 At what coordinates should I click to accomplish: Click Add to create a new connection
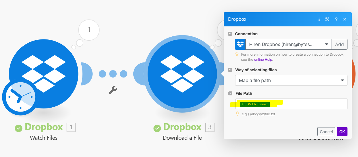coord(340,44)
